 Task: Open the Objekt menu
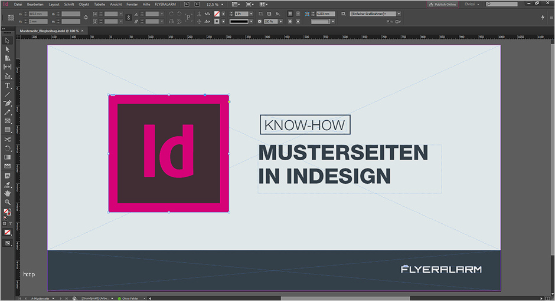tap(84, 4)
